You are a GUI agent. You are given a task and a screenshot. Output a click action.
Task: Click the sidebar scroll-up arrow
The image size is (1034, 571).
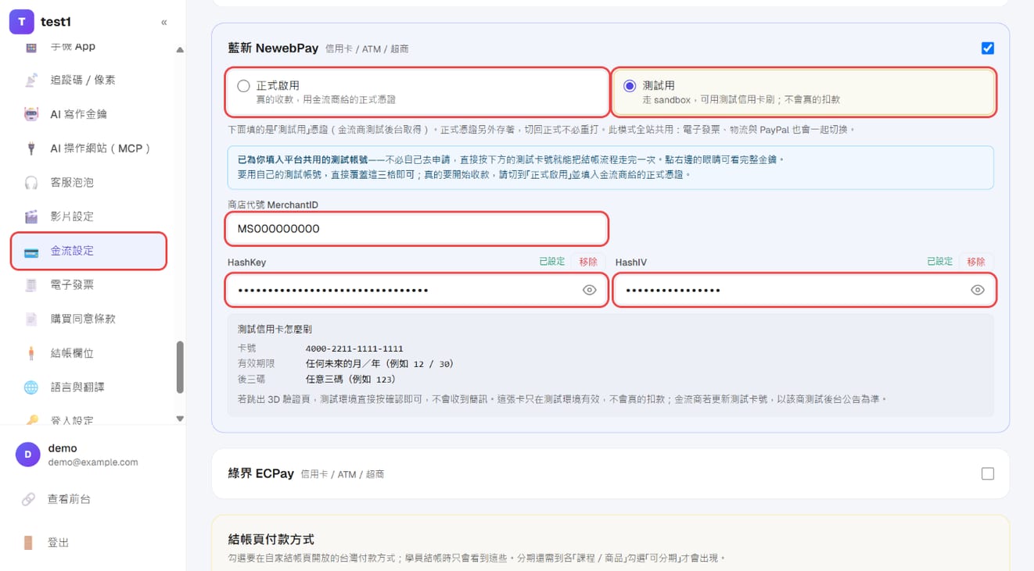(x=180, y=50)
